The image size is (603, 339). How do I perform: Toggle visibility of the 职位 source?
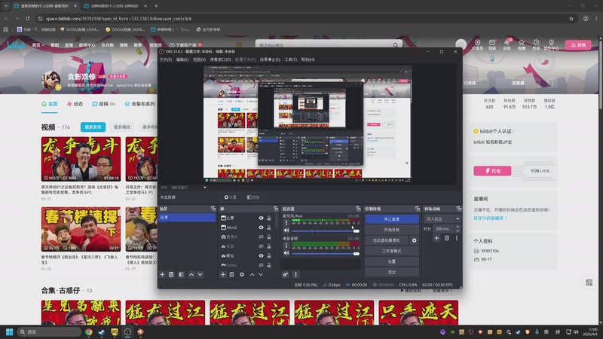261,255
